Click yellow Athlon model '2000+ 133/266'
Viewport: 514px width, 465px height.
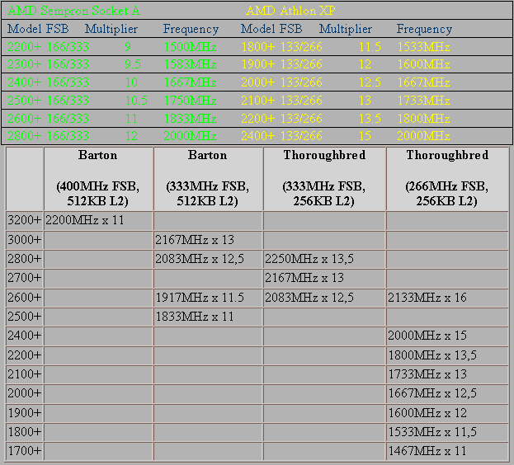[x=282, y=82]
